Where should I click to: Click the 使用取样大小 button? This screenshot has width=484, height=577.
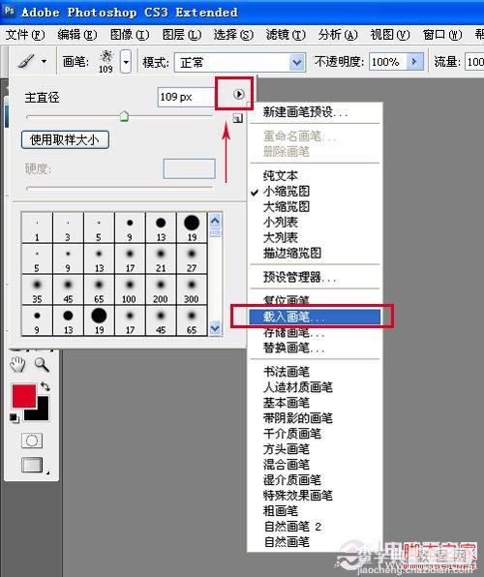point(65,139)
